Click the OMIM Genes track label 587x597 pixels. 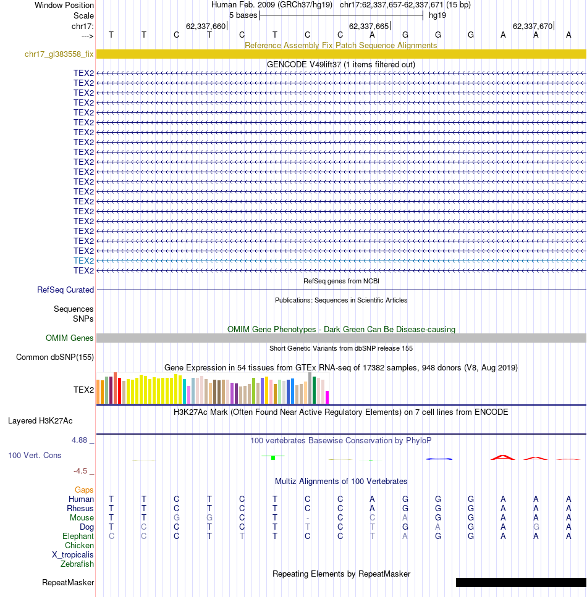click(69, 338)
